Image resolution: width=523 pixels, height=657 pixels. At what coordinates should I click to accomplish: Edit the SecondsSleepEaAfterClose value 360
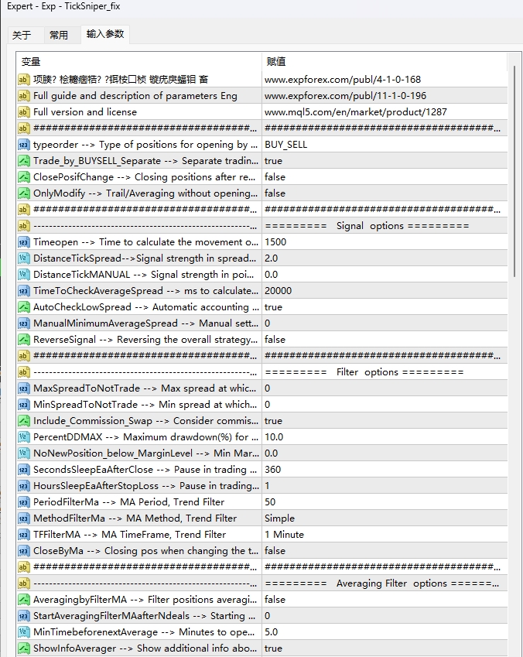tap(385, 470)
